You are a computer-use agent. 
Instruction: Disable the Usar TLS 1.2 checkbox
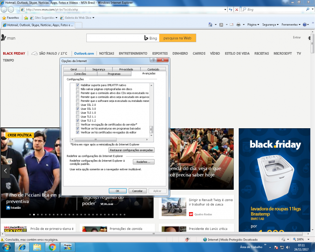(x=77, y=121)
